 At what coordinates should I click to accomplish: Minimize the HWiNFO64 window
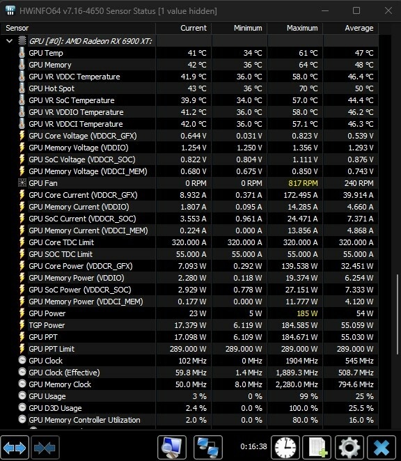(x=325, y=11)
